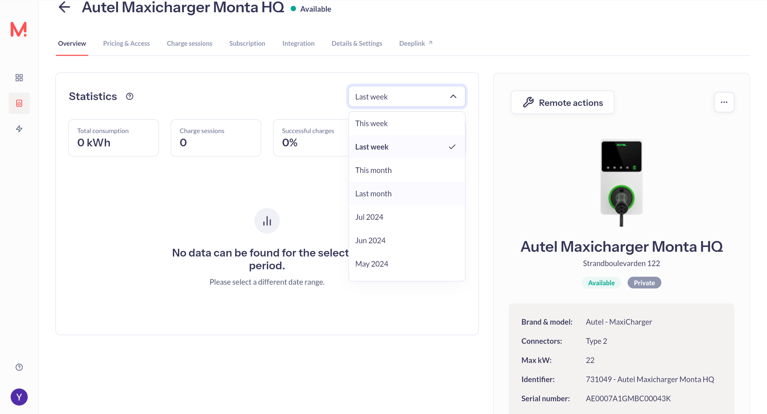Viewport: 767px width, 414px height.
Task: Click the charger name heading in right panel
Action: coord(621,247)
